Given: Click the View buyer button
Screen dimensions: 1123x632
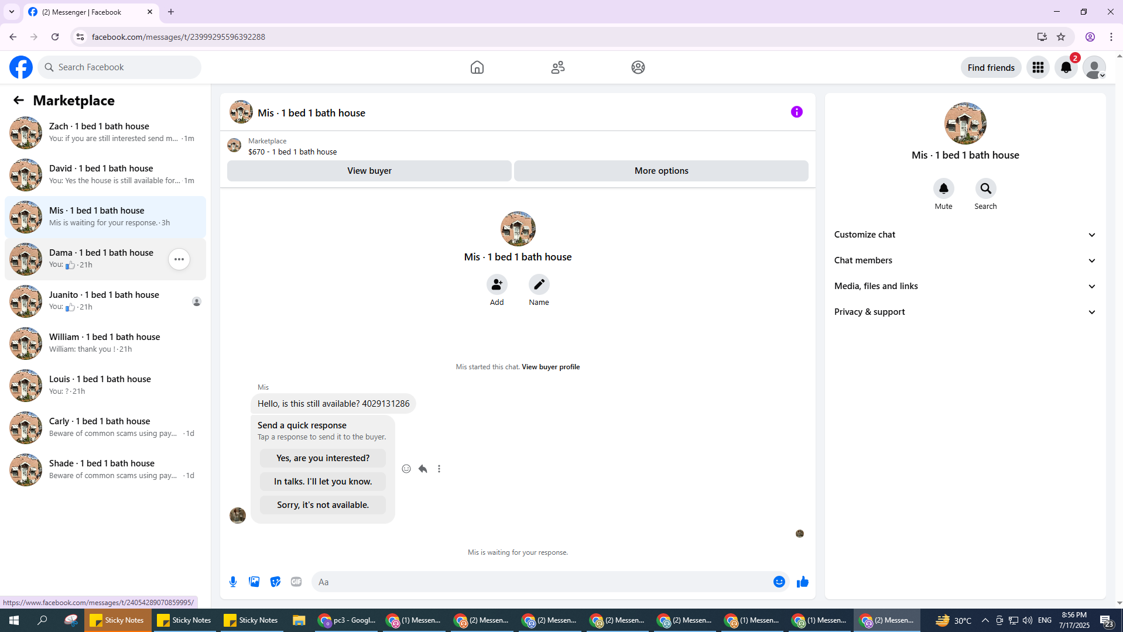Looking at the screenshot, I should pyautogui.click(x=369, y=171).
